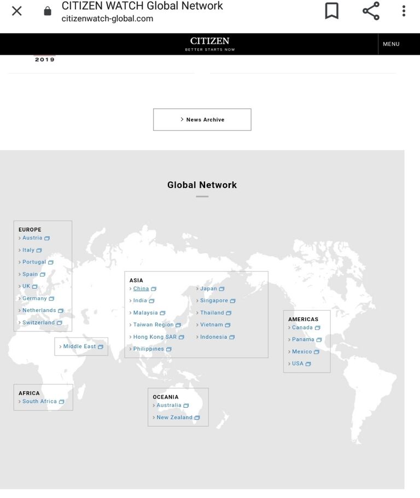This screenshot has width=420, height=498.
Task: Open the Philippines link
Action: tap(149, 349)
